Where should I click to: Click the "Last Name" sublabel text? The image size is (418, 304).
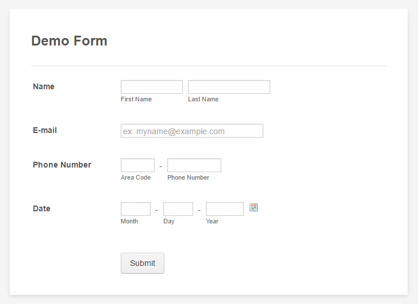point(203,99)
